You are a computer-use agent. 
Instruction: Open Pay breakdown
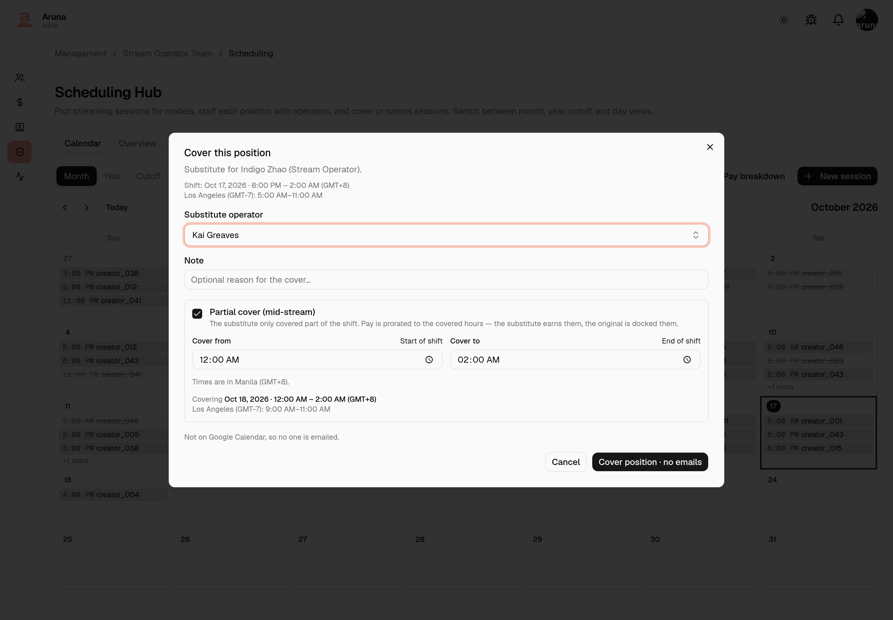pyautogui.click(x=754, y=176)
